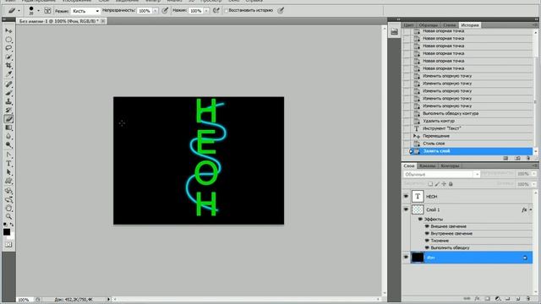Select the Custom Shape tool
The width and height of the screenshot is (541, 304).
8,182
